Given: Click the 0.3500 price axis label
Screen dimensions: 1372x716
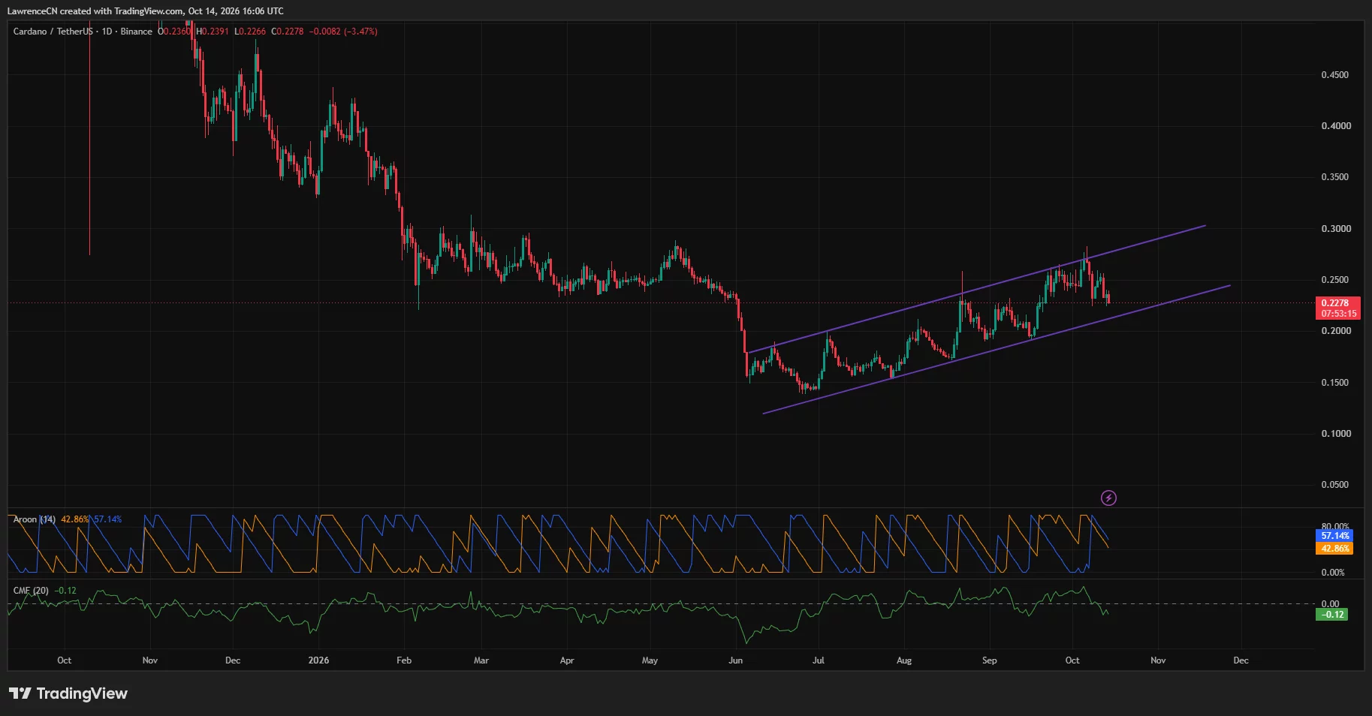Looking at the screenshot, I should tap(1335, 177).
